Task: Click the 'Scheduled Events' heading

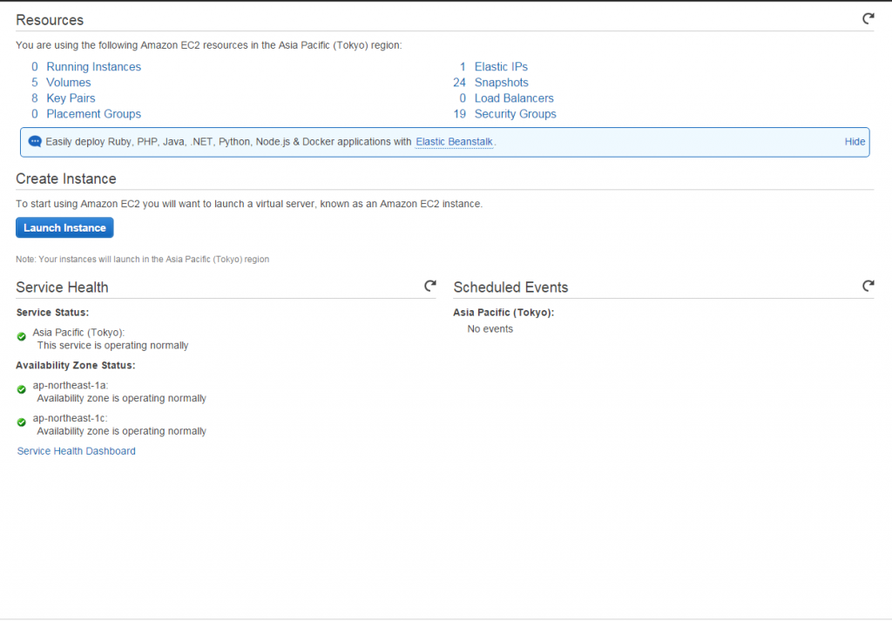Action: (x=510, y=287)
